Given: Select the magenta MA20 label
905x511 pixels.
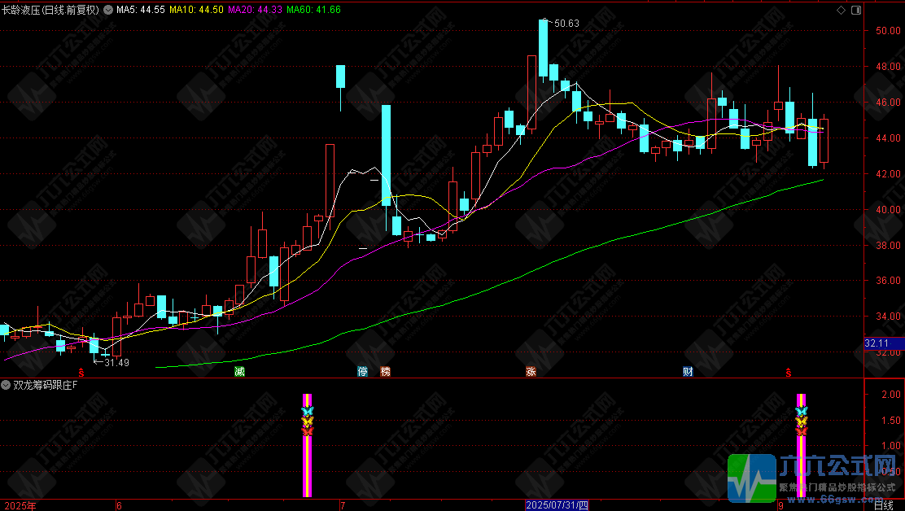Looking at the screenshot, I should pos(255,10).
